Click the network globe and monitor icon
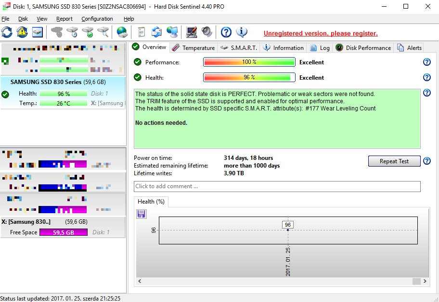The image size is (439, 302). pyautogui.click(x=172, y=32)
